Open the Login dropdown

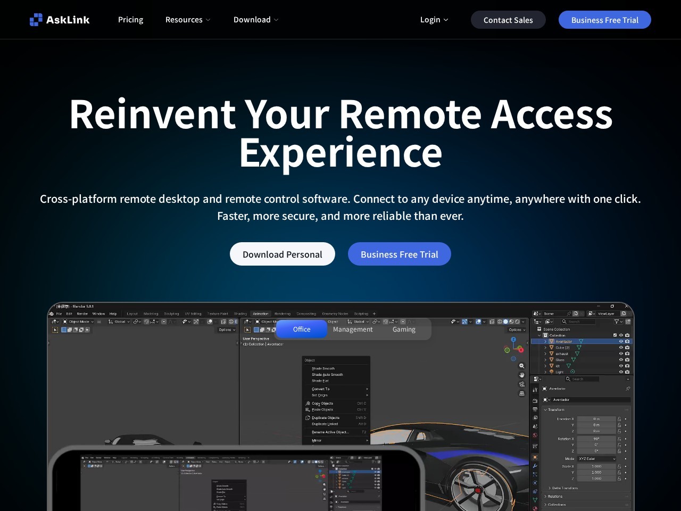click(434, 20)
